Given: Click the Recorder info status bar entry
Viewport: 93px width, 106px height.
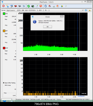Looking at the screenshot, I should coord(68,99).
